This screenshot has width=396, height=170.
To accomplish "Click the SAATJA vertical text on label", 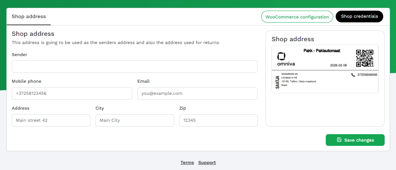I will [277, 81].
